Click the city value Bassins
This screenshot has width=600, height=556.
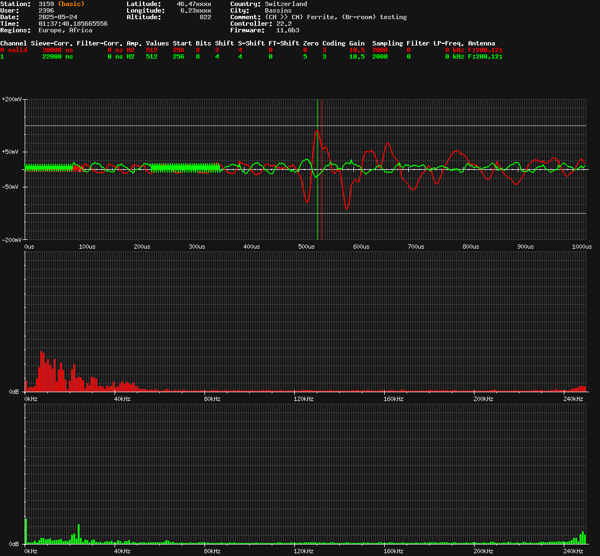pyautogui.click(x=278, y=10)
